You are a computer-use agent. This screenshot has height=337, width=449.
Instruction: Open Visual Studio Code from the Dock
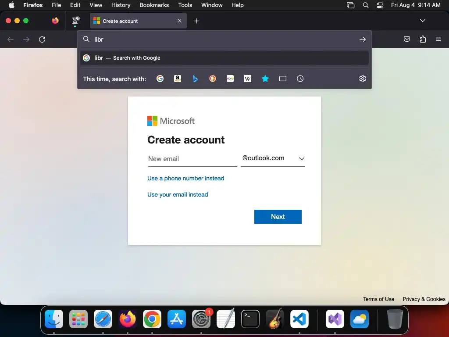coord(299,319)
